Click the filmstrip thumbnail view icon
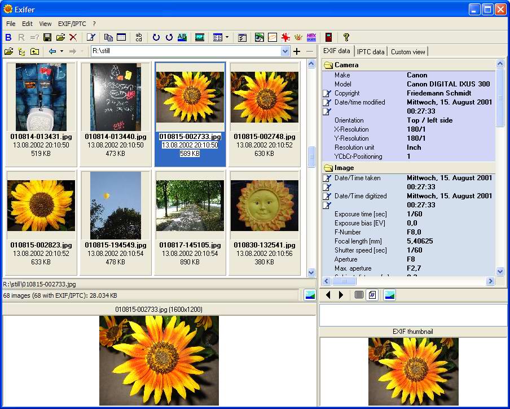The width and height of the screenshot is (510, 409). (x=200, y=37)
